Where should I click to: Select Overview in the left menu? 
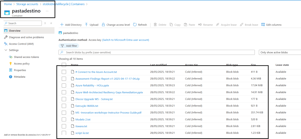(x=14, y=31)
